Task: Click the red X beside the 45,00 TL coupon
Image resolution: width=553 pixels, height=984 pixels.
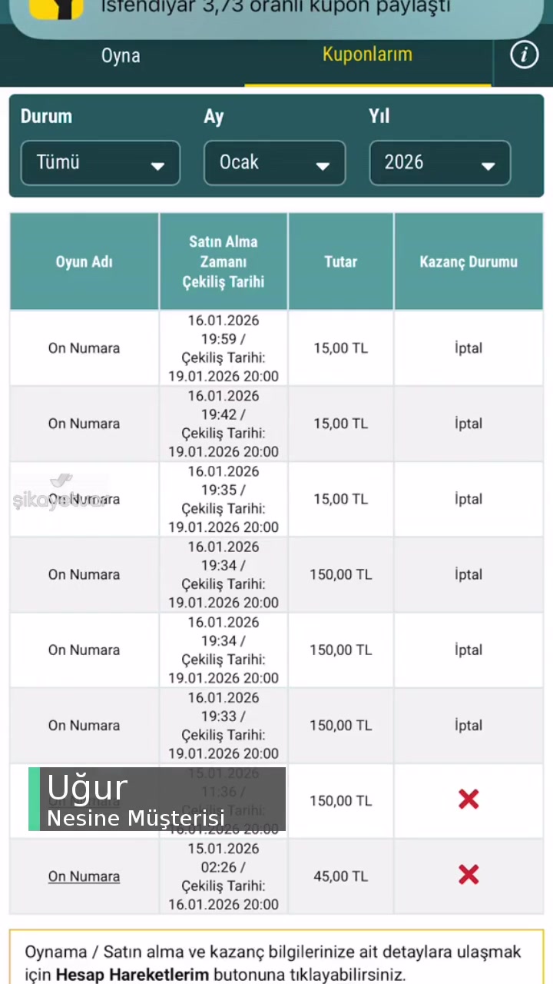Action: tap(469, 875)
